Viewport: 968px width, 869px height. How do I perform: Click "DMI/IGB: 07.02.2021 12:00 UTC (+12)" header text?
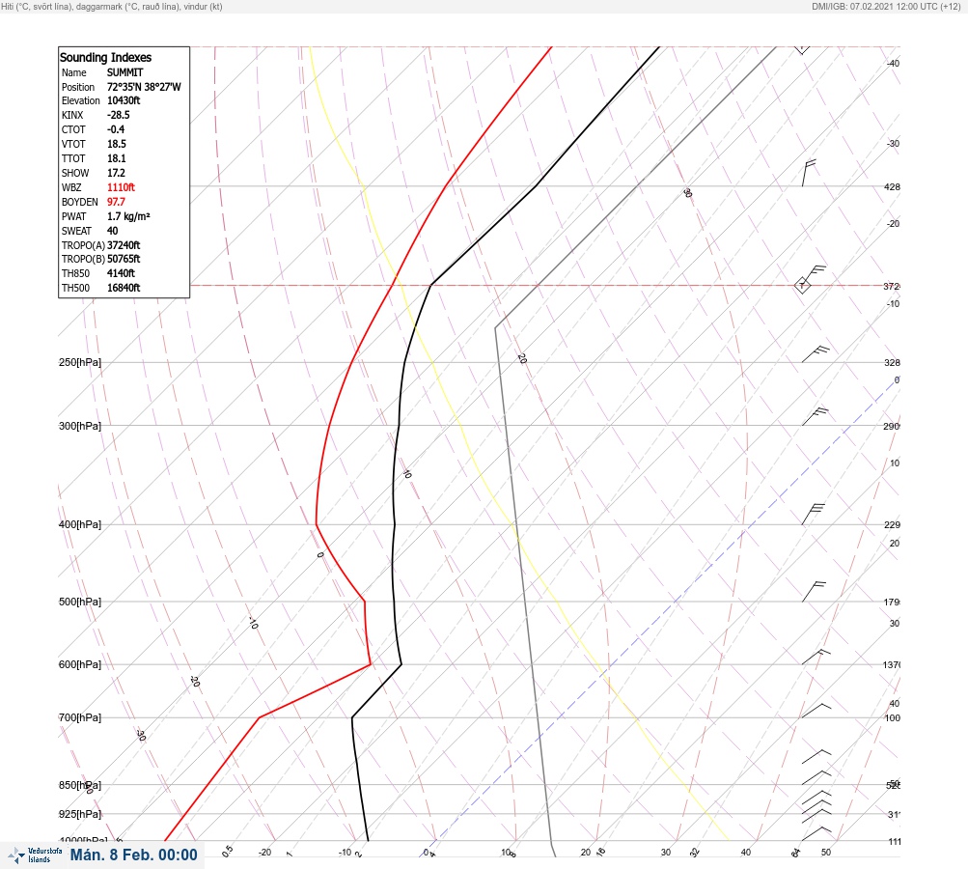pyautogui.click(x=887, y=7)
